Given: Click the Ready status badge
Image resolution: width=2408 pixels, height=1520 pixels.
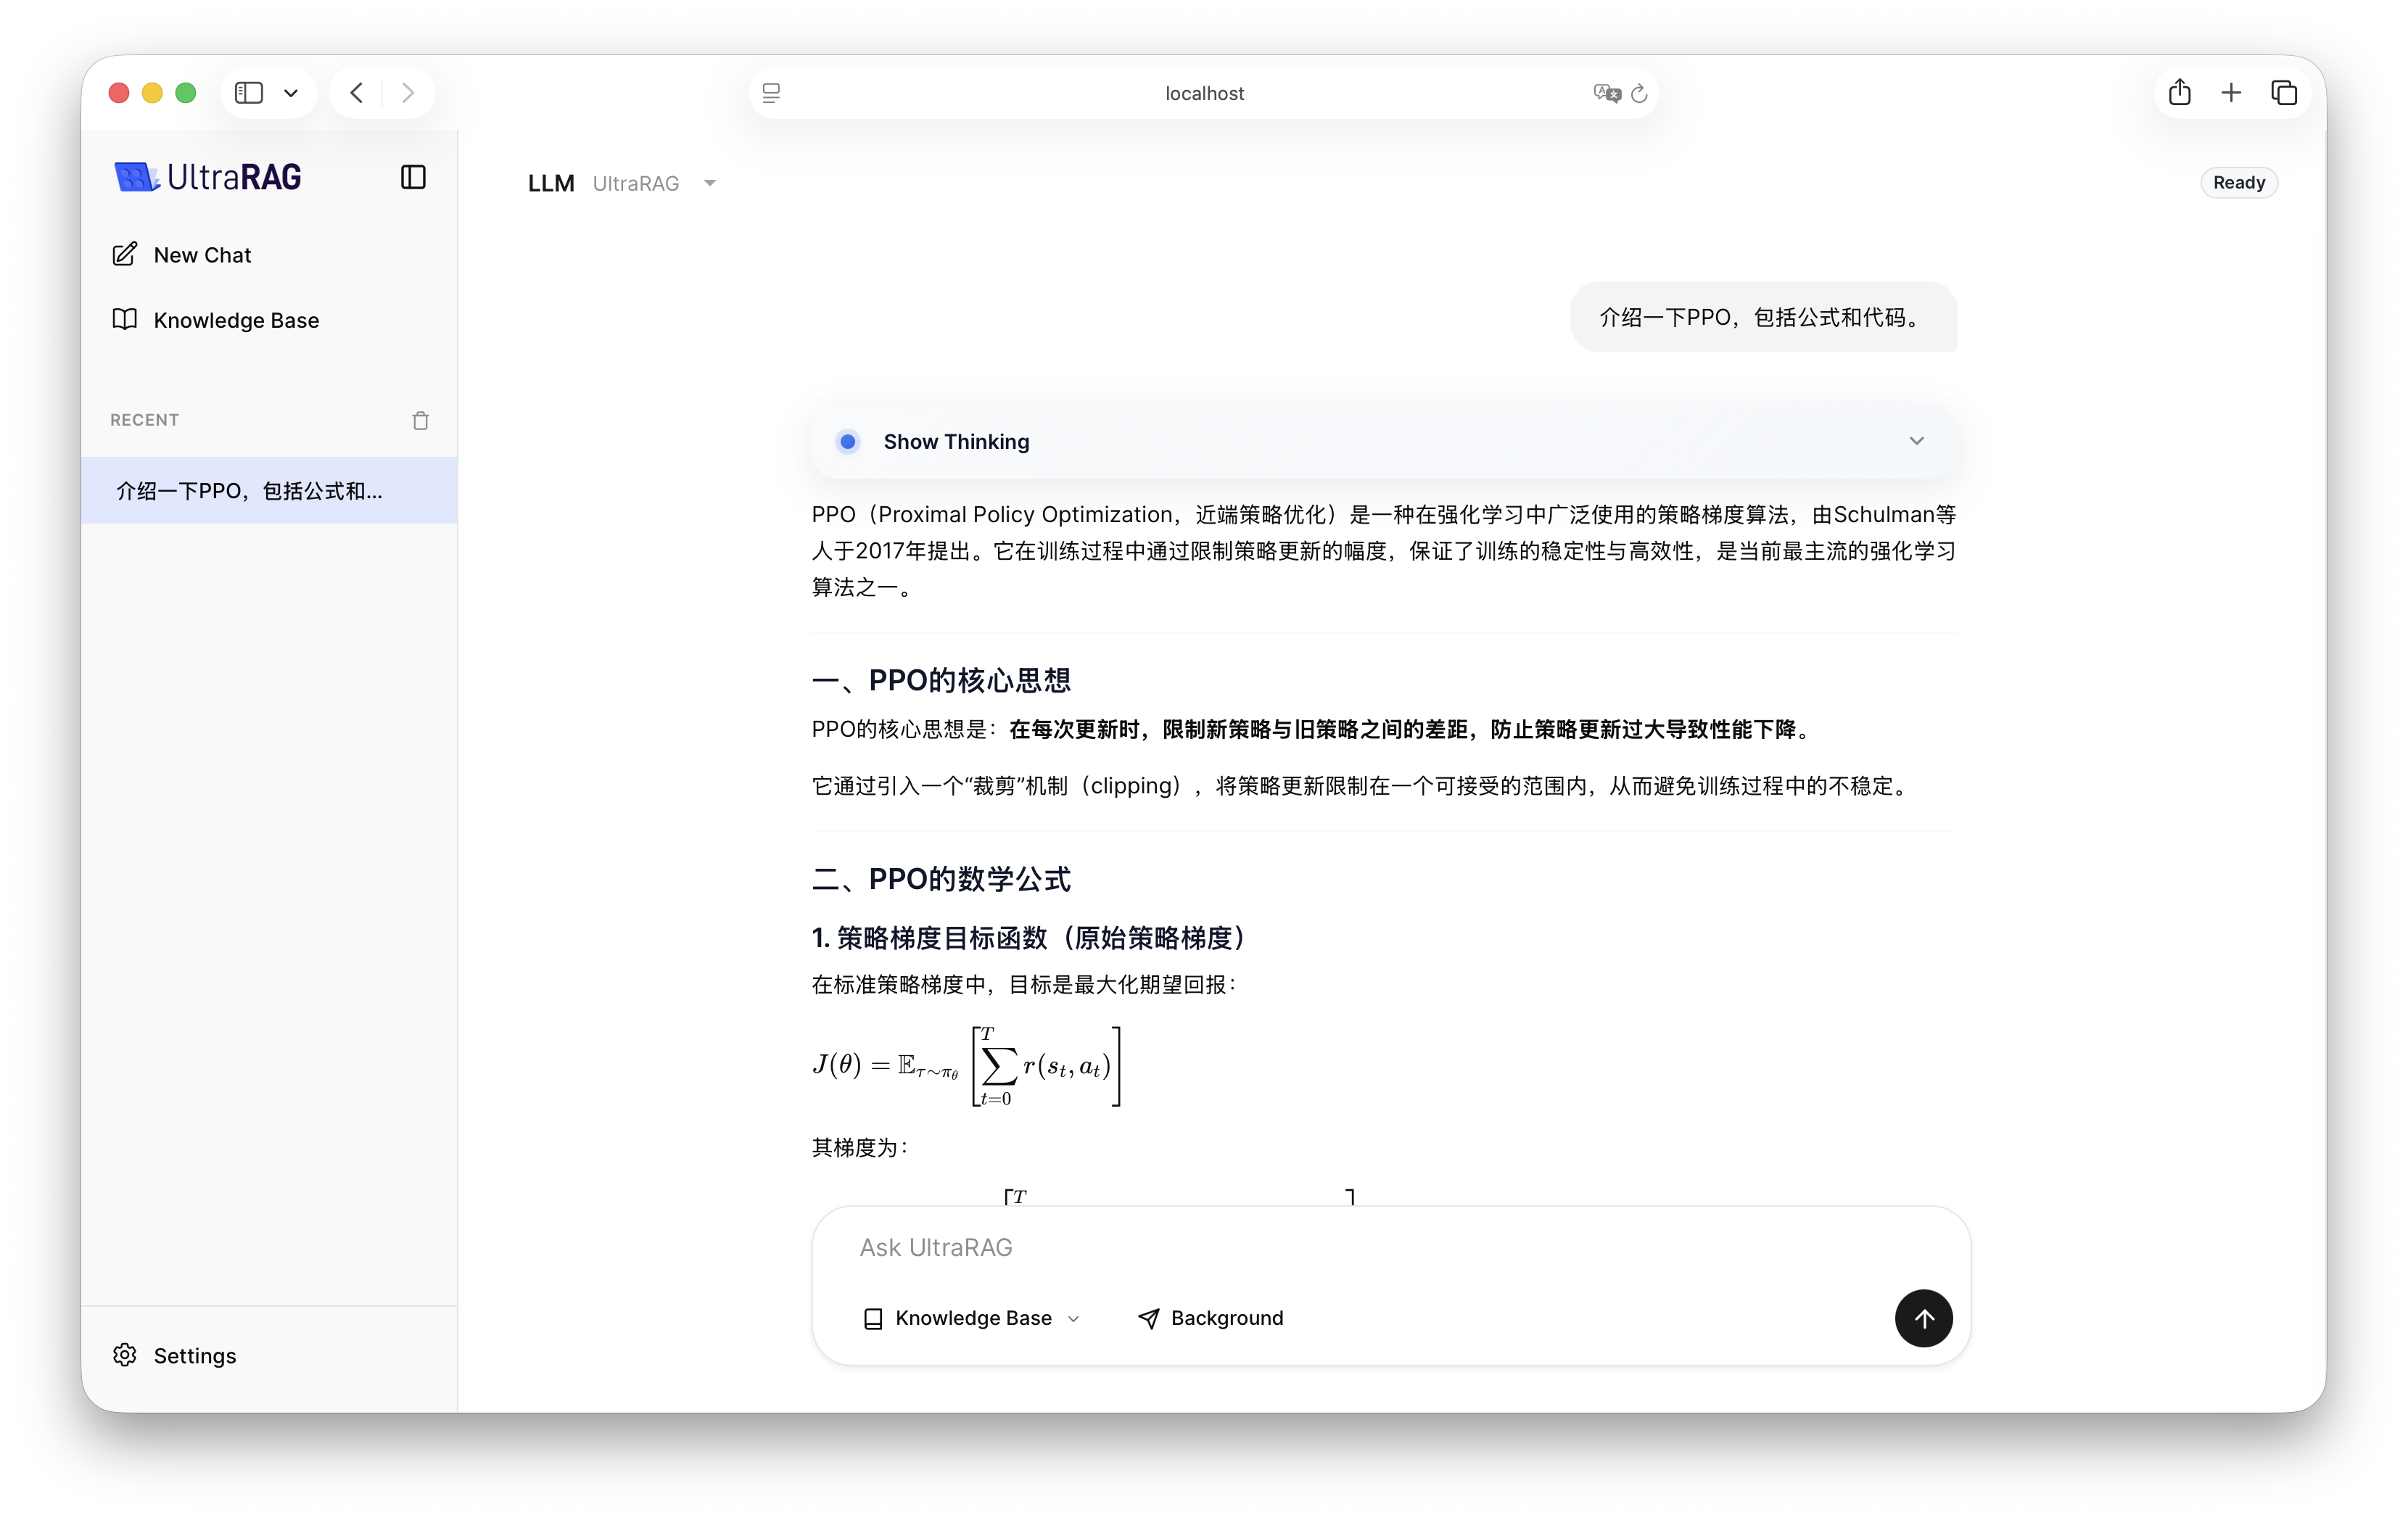Looking at the screenshot, I should click(2237, 183).
